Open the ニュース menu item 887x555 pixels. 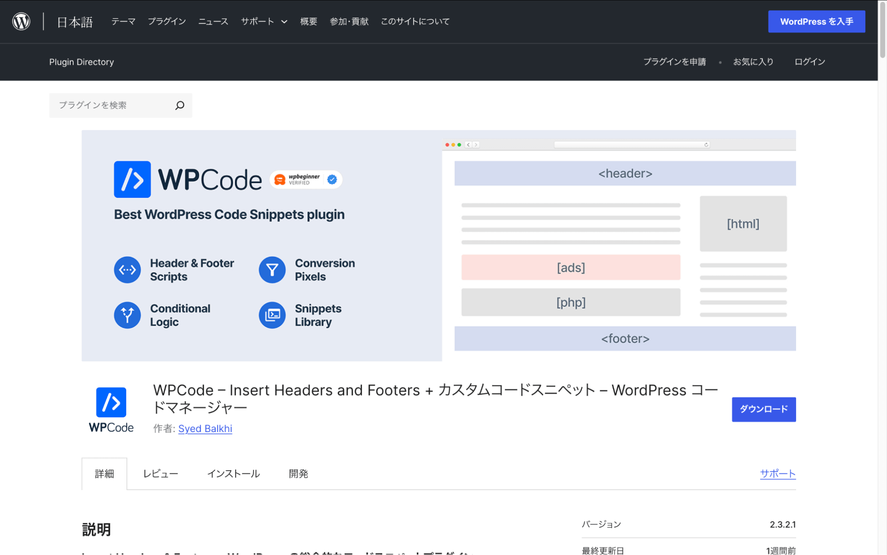(213, 21)
